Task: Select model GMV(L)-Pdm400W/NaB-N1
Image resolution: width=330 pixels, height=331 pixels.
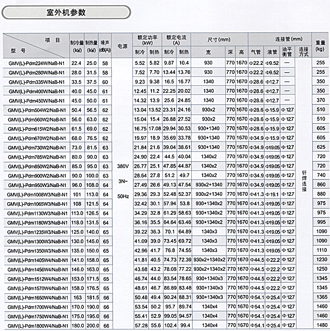Action: pos(36,92)
